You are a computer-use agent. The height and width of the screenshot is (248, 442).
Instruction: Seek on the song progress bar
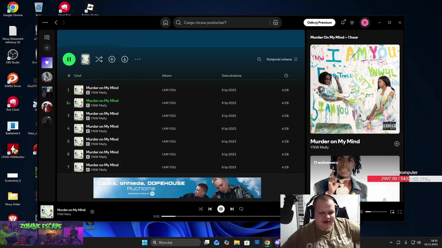point(221,216)
